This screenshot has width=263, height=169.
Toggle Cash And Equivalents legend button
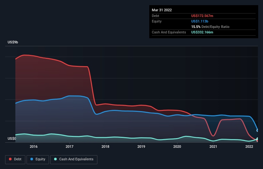coord(74,159)
